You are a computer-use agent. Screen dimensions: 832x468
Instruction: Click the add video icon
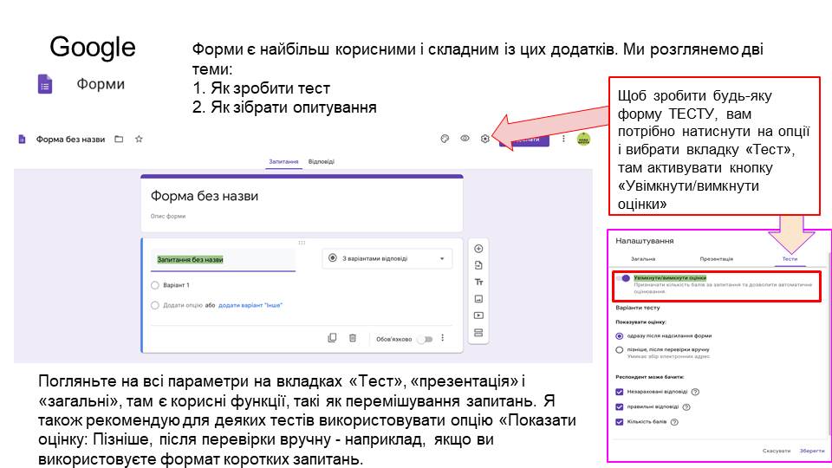pos(478,315)
